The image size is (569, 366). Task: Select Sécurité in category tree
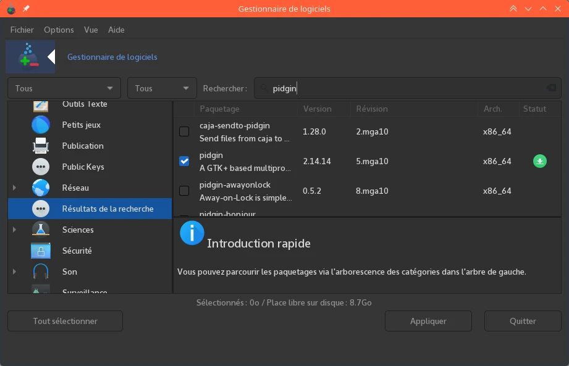[x=77, y=251]
